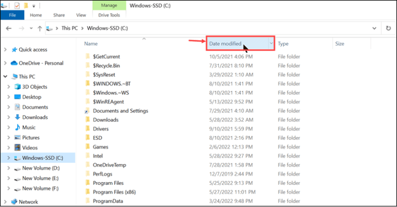Image resolution: width=397 pixels, height=207 pixels.
Task: Refresh the current folder view
Action: pyautogui.click(x=388, y=28)
